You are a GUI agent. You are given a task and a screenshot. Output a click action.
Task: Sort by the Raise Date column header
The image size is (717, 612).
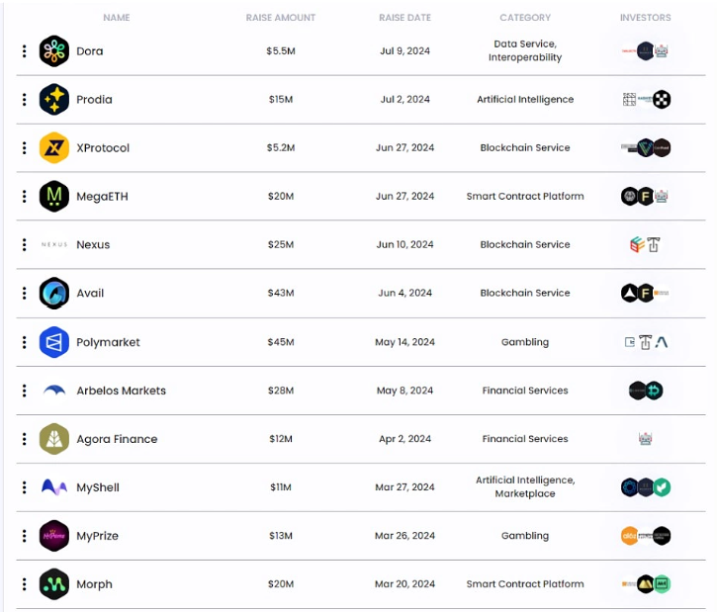pyautogui.click(x=404, y=18)
